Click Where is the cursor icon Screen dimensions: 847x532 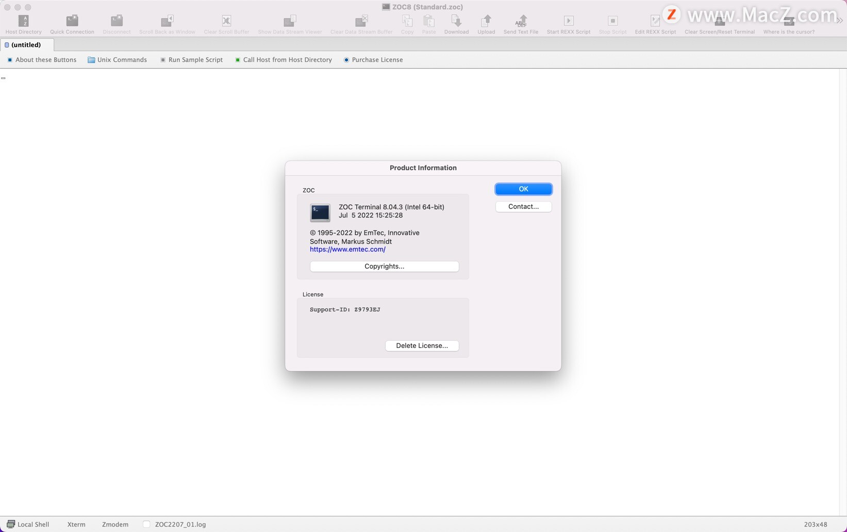789,21
